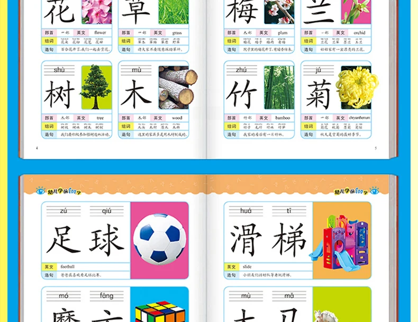Click the orchid photo on pink background
418x322 pixels.
click(356, 12)
